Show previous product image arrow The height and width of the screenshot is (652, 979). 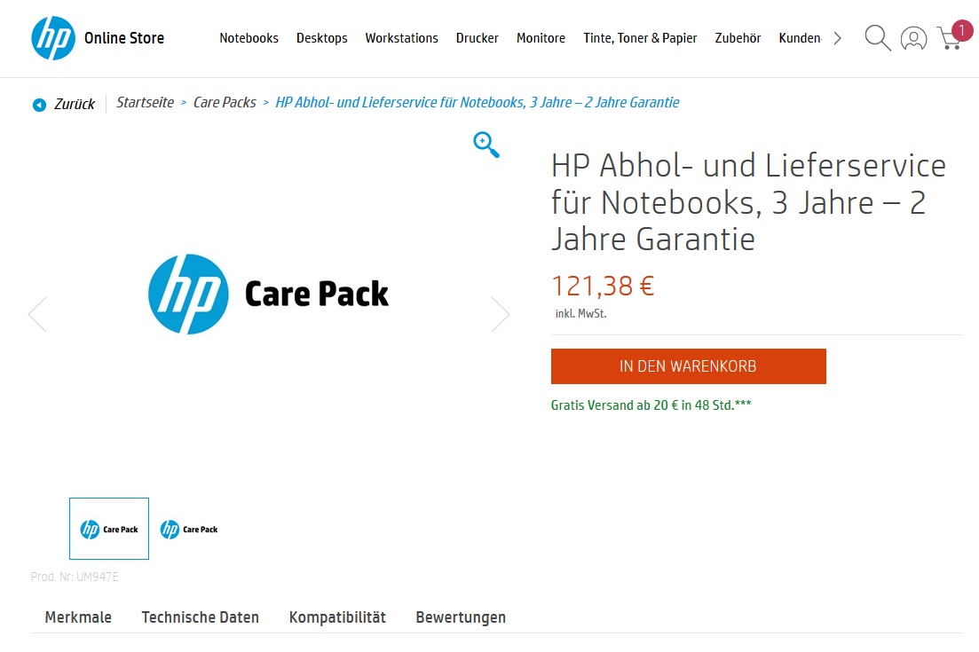pos(37,314)
